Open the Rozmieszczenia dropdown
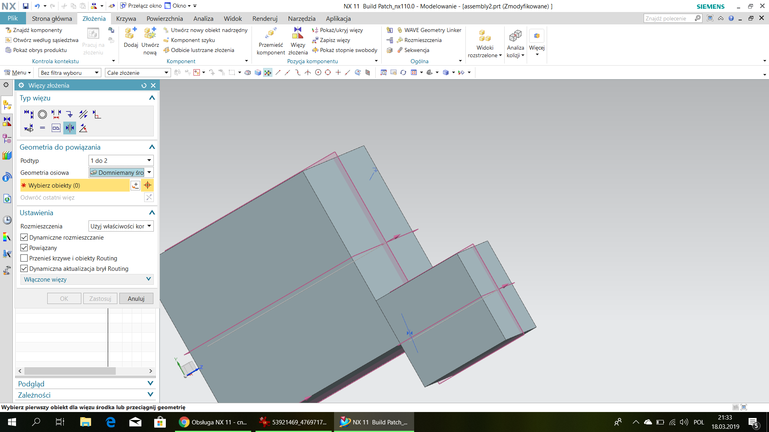The image size is (769, 432). click(x=121, y=226)
